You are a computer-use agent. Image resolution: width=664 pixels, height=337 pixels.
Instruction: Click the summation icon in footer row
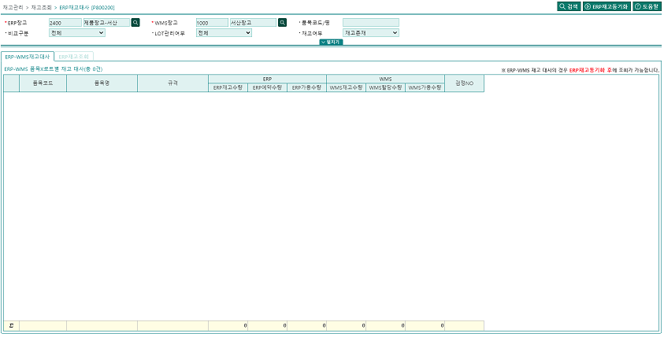point(12,325)
